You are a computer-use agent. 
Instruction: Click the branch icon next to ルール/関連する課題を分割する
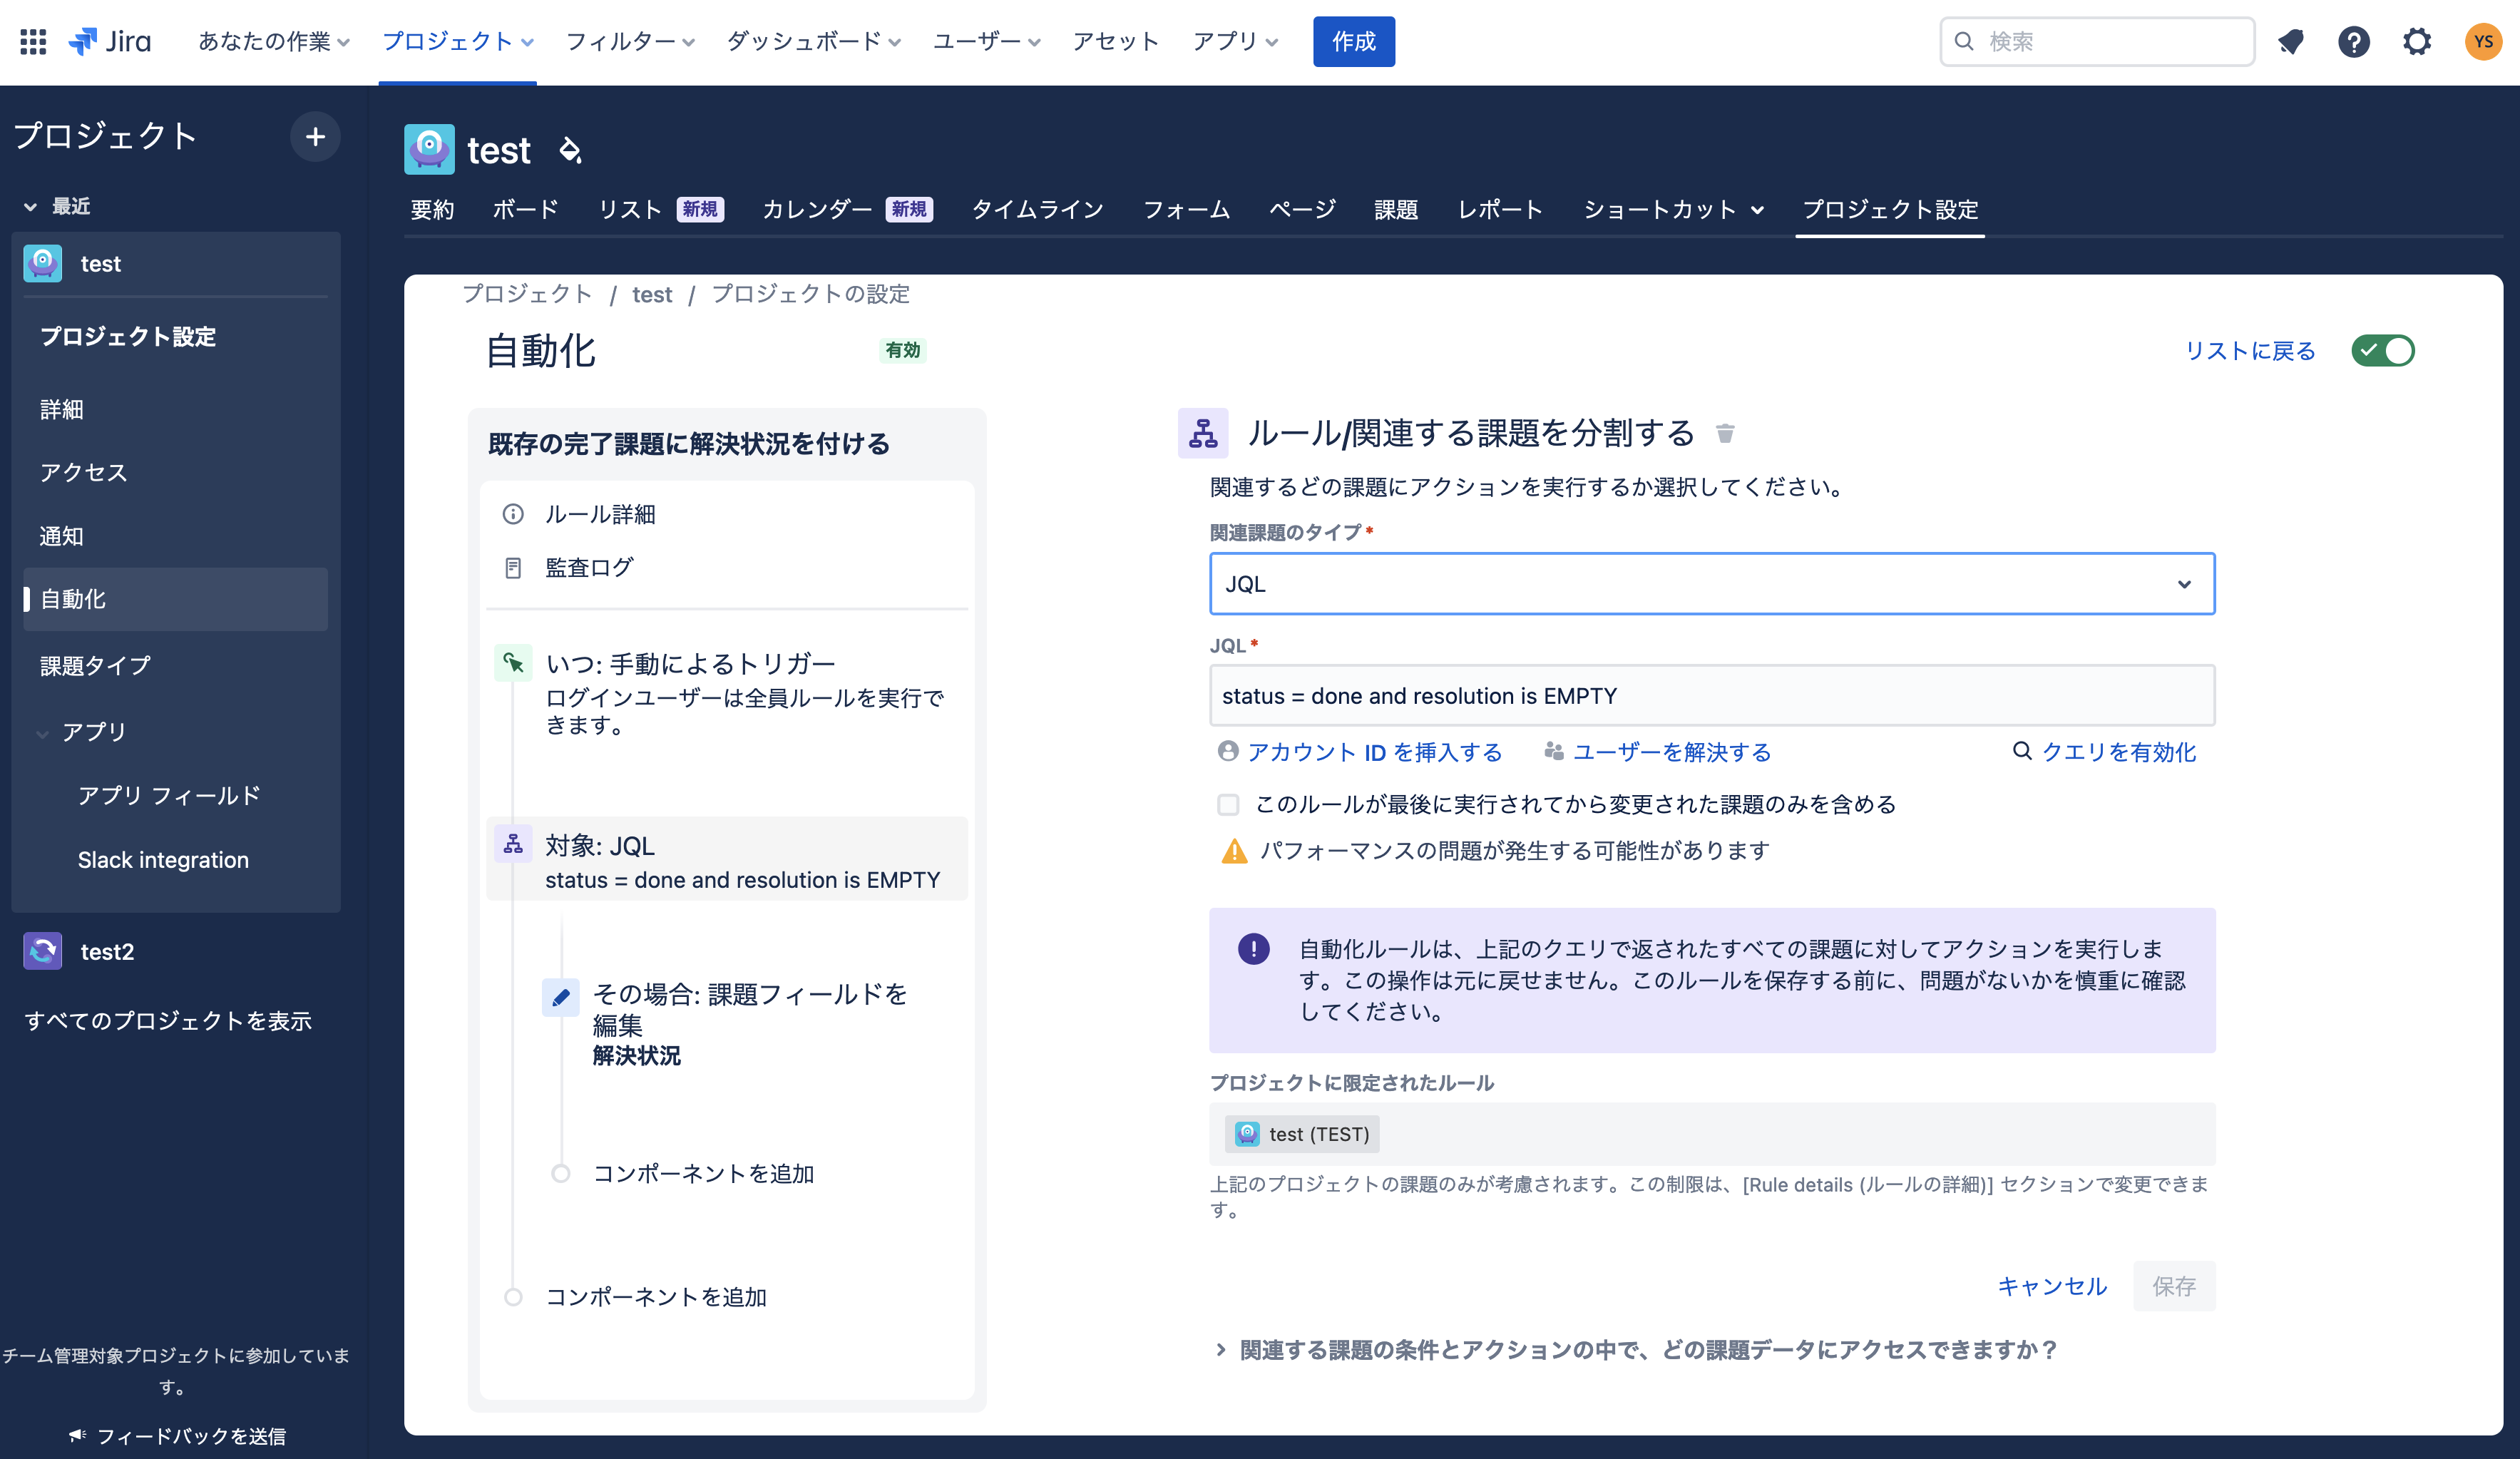(x=1203, y=433)
